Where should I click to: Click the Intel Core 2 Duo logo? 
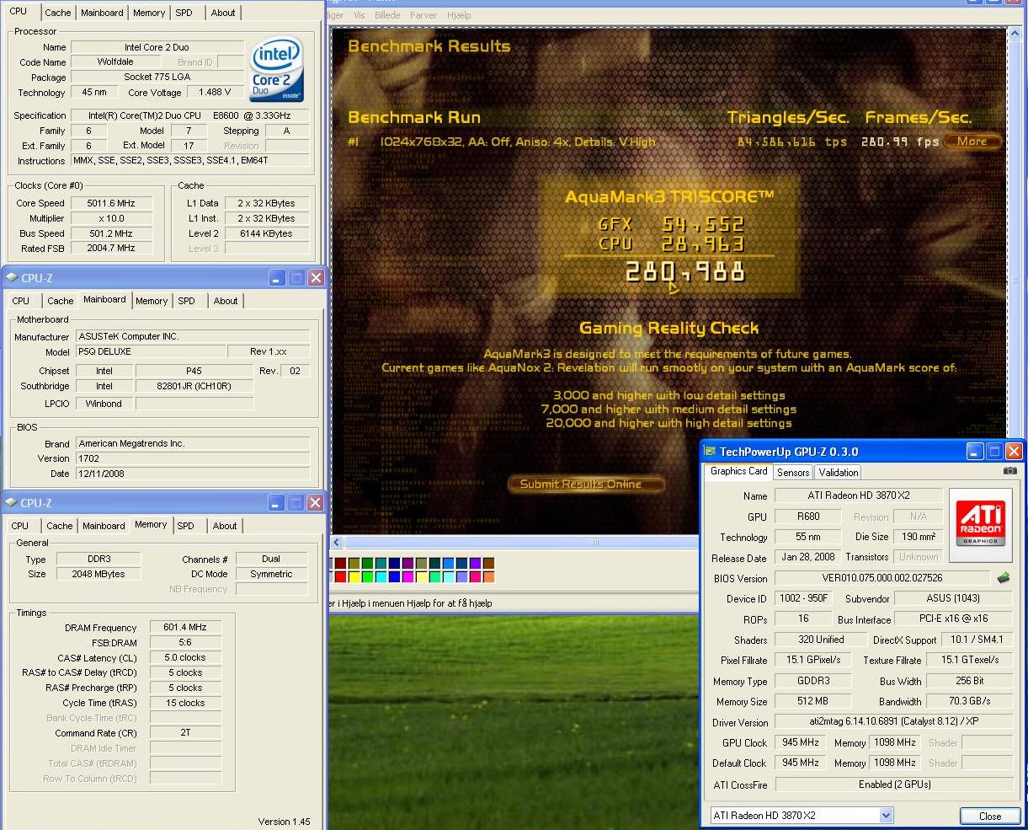pyautogui.click(x=277, y=68)
